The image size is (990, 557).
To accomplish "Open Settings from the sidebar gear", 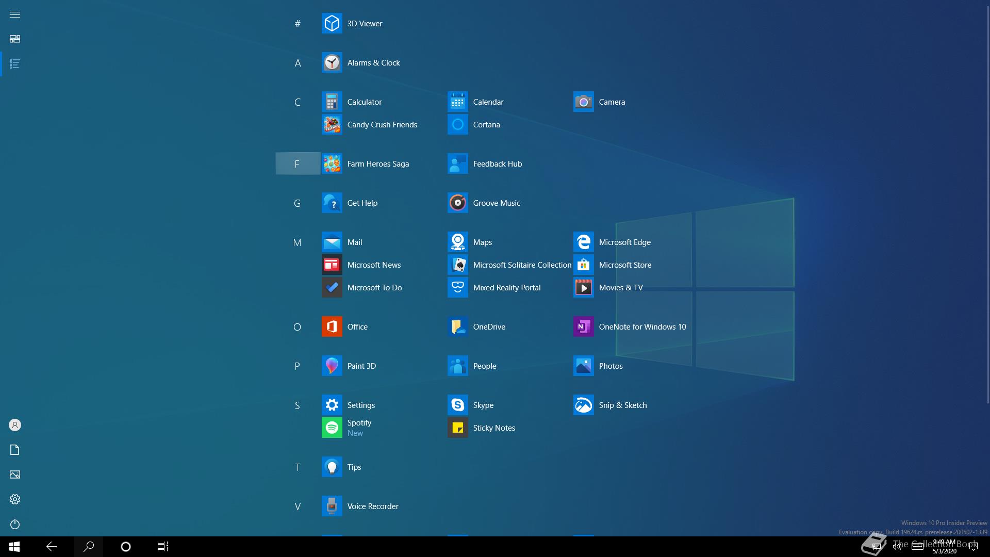I will click(x=15, y=499).
